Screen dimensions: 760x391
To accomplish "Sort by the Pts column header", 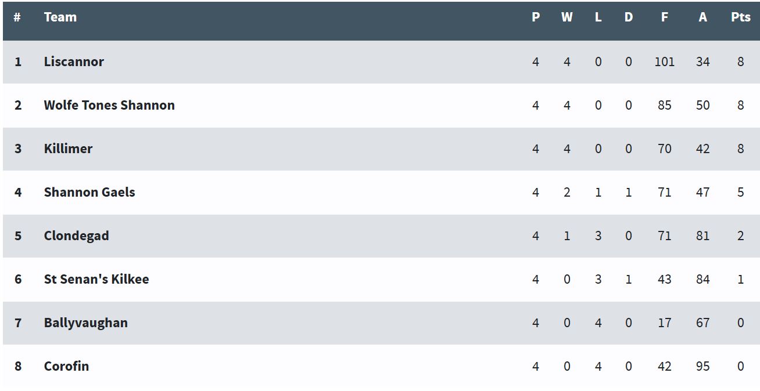I will [x=740, y=17].
